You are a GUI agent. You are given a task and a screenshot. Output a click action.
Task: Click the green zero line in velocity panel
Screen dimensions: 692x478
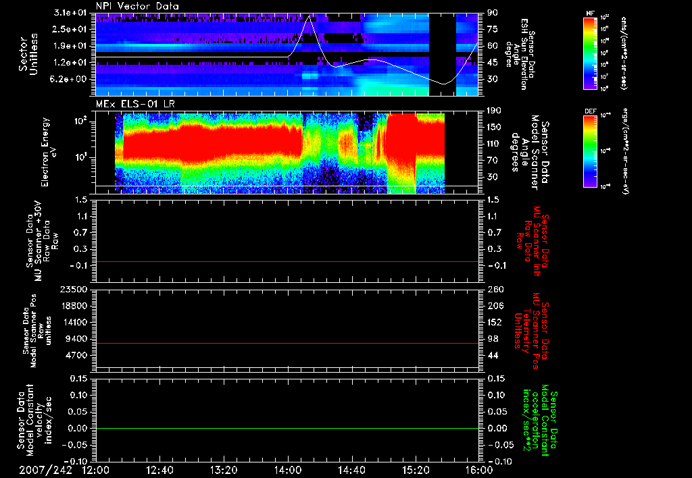287,428
